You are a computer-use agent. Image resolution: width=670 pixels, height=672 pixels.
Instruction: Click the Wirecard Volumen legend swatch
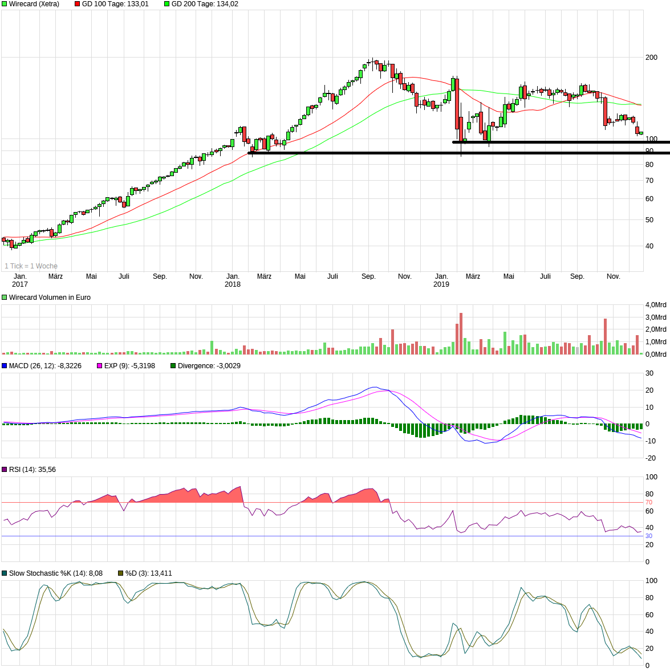pos(5,298)
